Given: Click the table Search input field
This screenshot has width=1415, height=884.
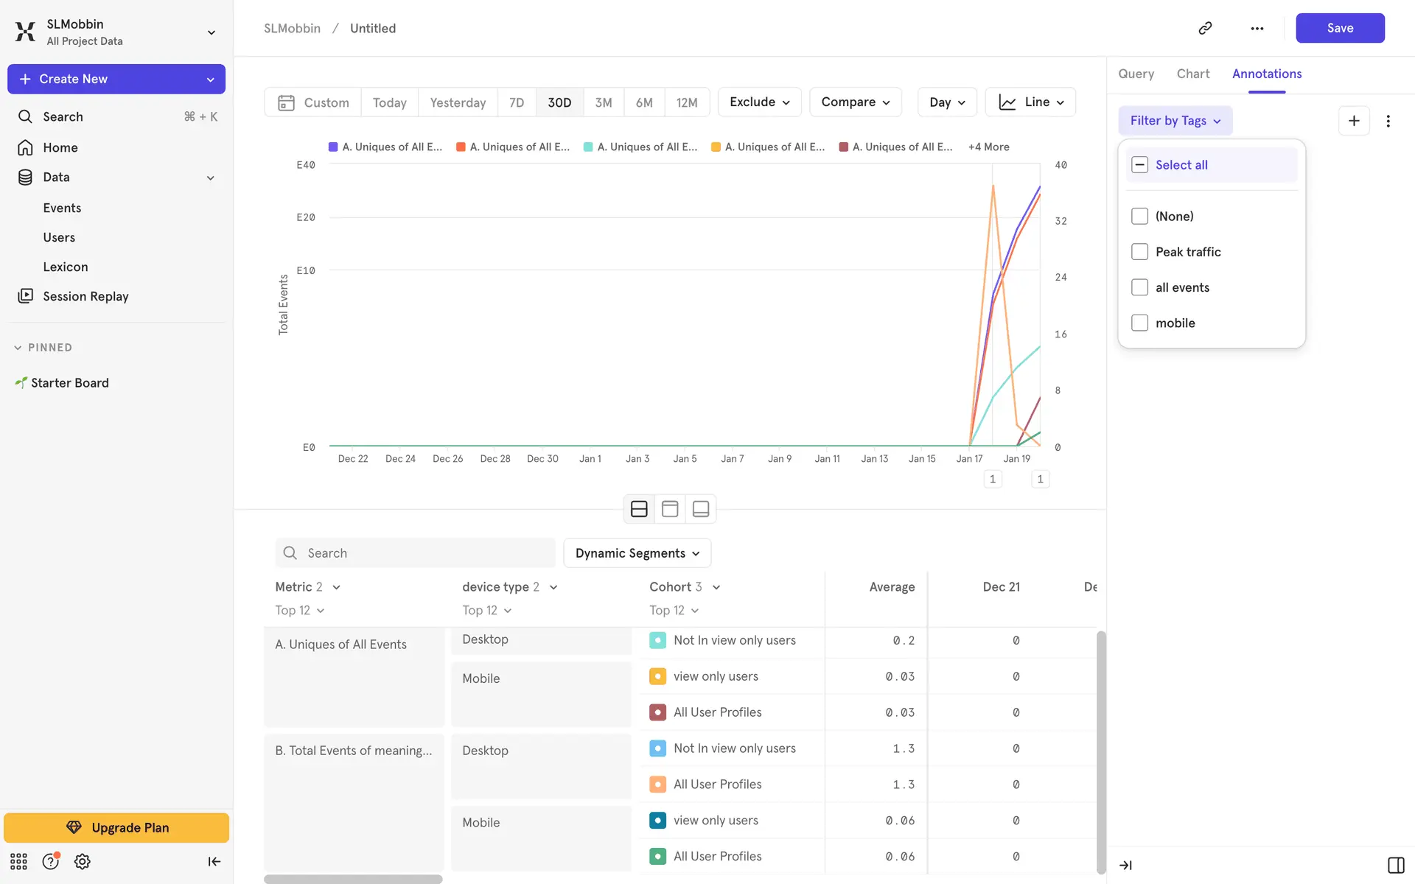Looking at the screenshot, I should coord(416,553).
